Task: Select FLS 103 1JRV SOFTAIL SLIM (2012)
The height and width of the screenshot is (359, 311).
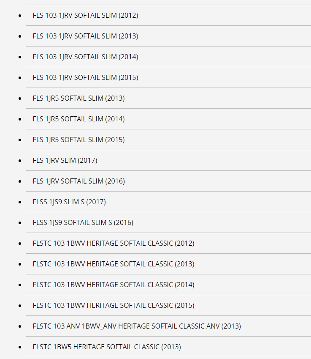Action: pyautogui.click(x=86, y=15)
